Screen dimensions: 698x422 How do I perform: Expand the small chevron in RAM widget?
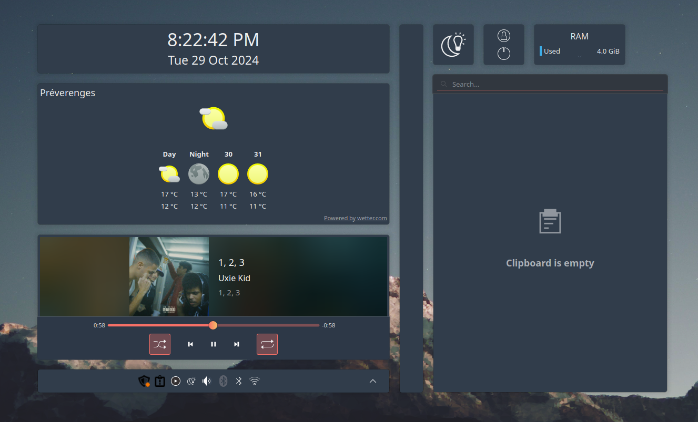[579, 57]
